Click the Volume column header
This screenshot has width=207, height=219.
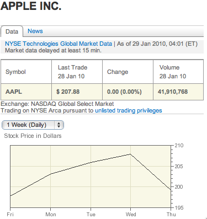click(178, 72)
